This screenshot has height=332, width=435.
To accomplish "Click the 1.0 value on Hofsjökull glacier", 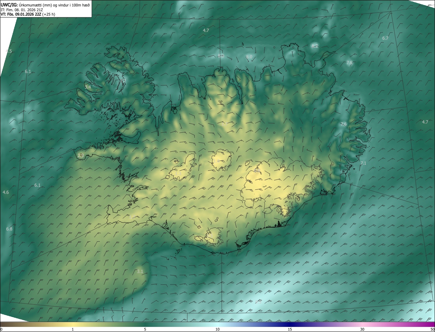I will point(216,161).
